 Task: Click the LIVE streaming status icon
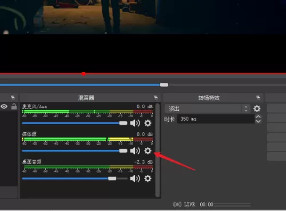click(x=177, y=205)
